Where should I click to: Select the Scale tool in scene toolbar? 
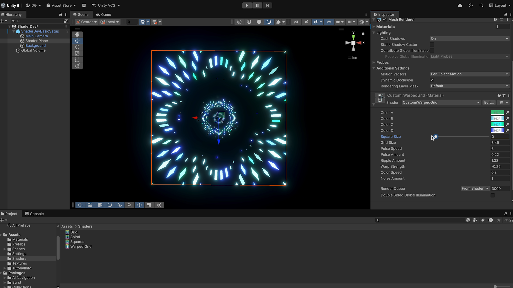tap(77, 53)
